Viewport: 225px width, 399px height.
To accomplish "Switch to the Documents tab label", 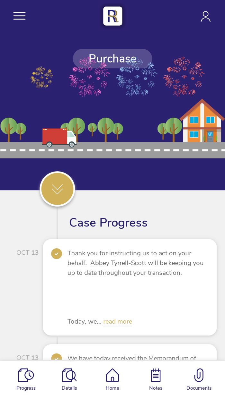I will click(x=199, y=388).
